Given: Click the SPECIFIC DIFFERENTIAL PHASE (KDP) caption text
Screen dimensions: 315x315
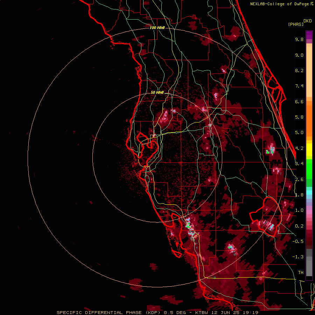Looking at the screenshot, I should coord(108,313).
